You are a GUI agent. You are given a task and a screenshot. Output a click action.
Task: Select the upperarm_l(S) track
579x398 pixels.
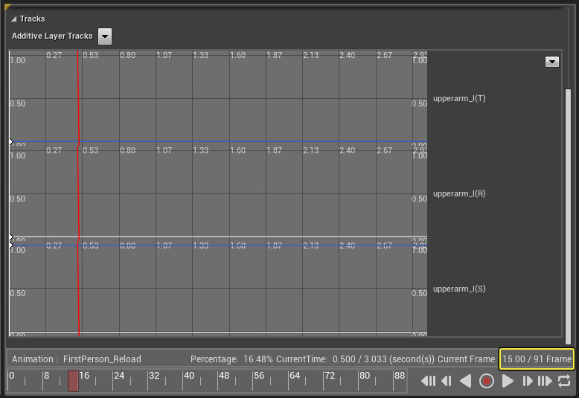(x=459, y=289)
